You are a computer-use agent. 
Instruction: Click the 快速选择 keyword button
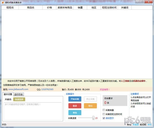click(19, 99)
